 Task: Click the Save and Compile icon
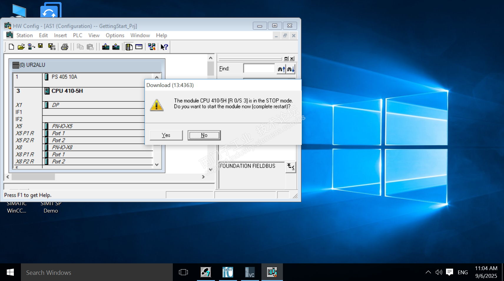tap(52, 47)
